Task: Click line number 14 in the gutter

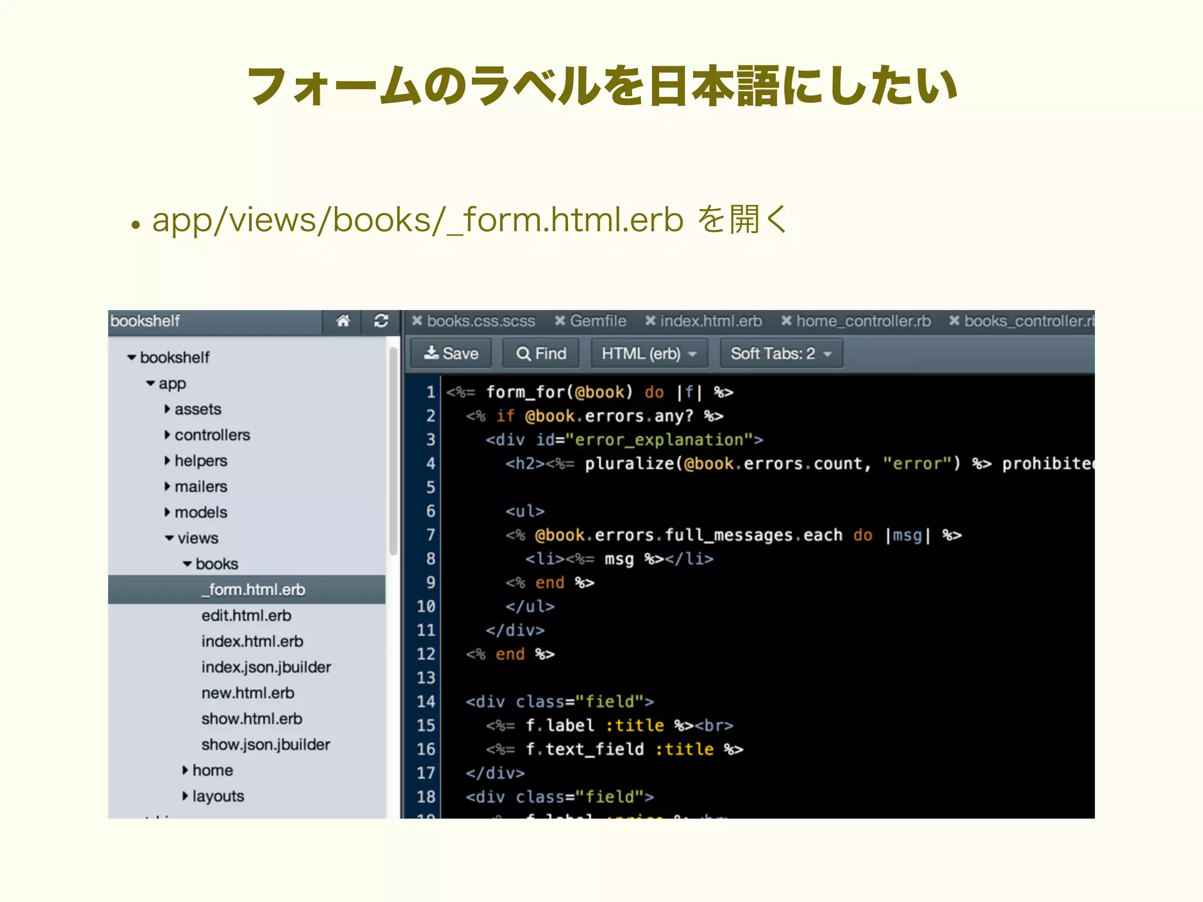Action: pos(426,702)
